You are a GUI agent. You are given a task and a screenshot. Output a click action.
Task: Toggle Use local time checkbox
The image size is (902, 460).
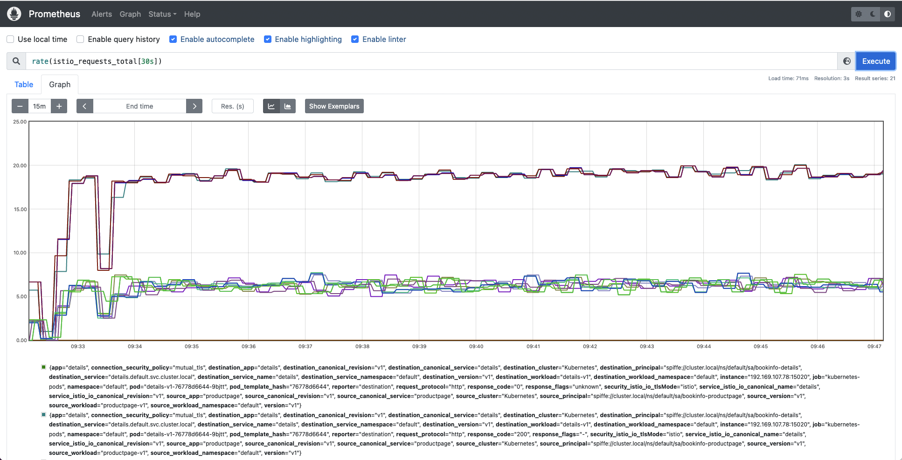click(10, 39)
